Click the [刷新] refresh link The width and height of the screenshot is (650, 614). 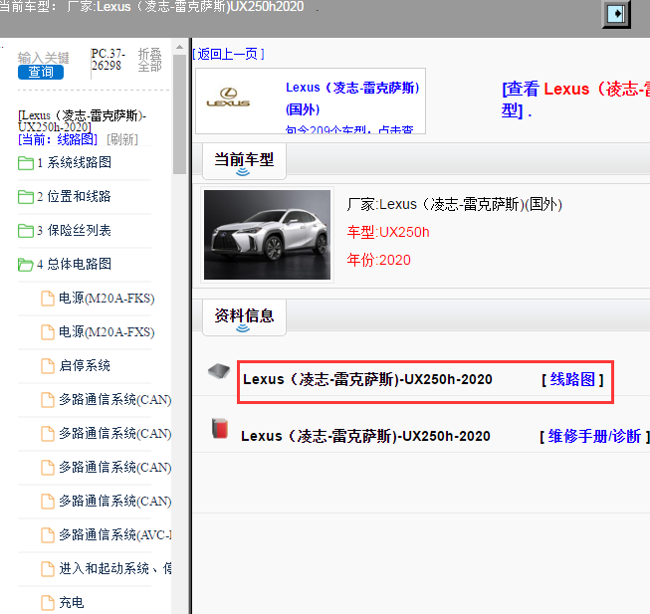click(122, 139)
